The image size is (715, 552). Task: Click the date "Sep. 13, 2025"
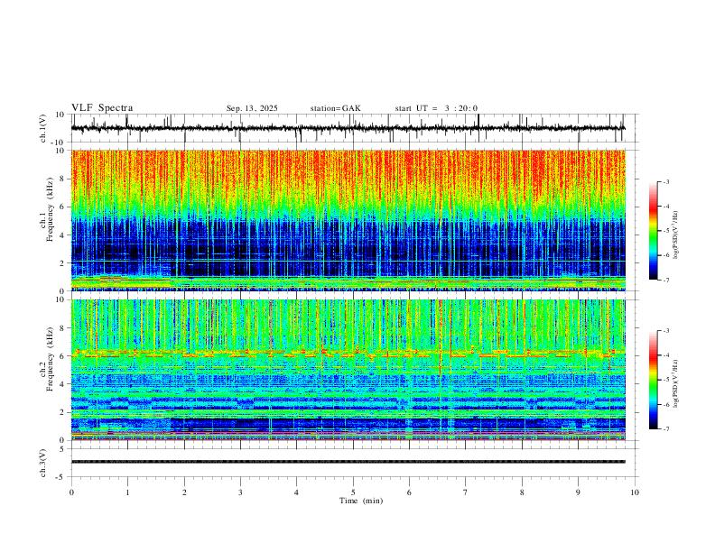[252, 108]
